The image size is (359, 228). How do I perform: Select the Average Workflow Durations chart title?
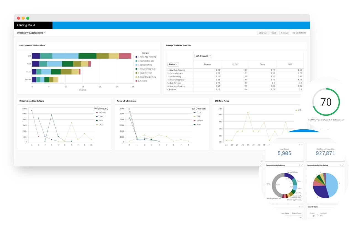(32, 45)
